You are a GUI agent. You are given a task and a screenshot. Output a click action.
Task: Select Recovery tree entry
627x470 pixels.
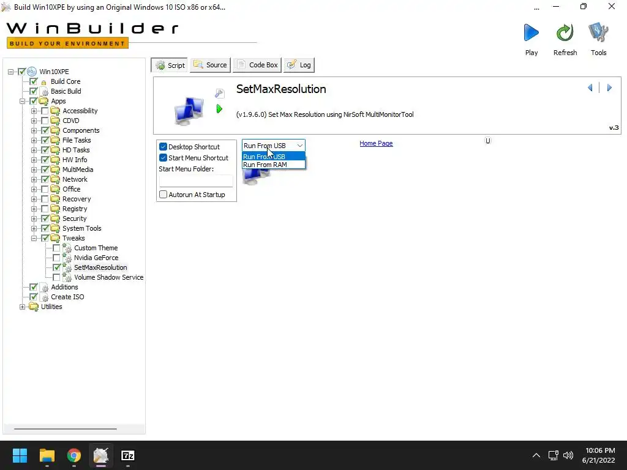point(77,199)
